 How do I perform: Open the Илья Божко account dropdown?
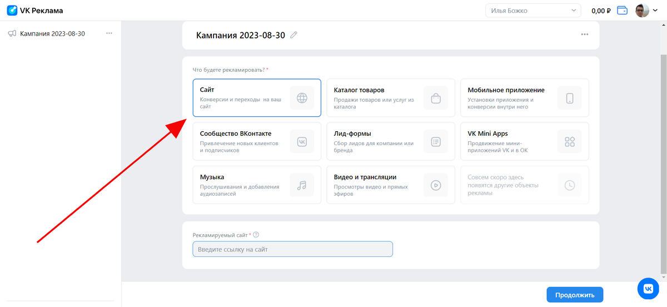533,11
